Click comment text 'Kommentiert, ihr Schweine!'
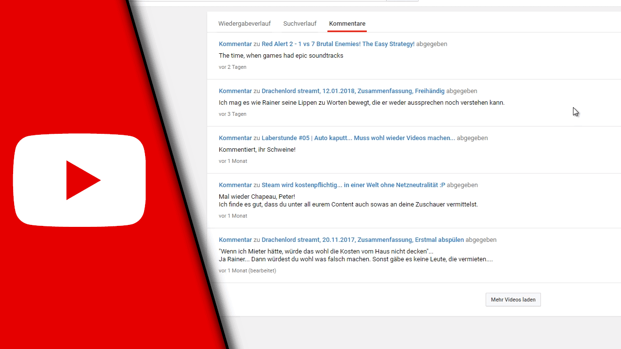 click(257, 149)
